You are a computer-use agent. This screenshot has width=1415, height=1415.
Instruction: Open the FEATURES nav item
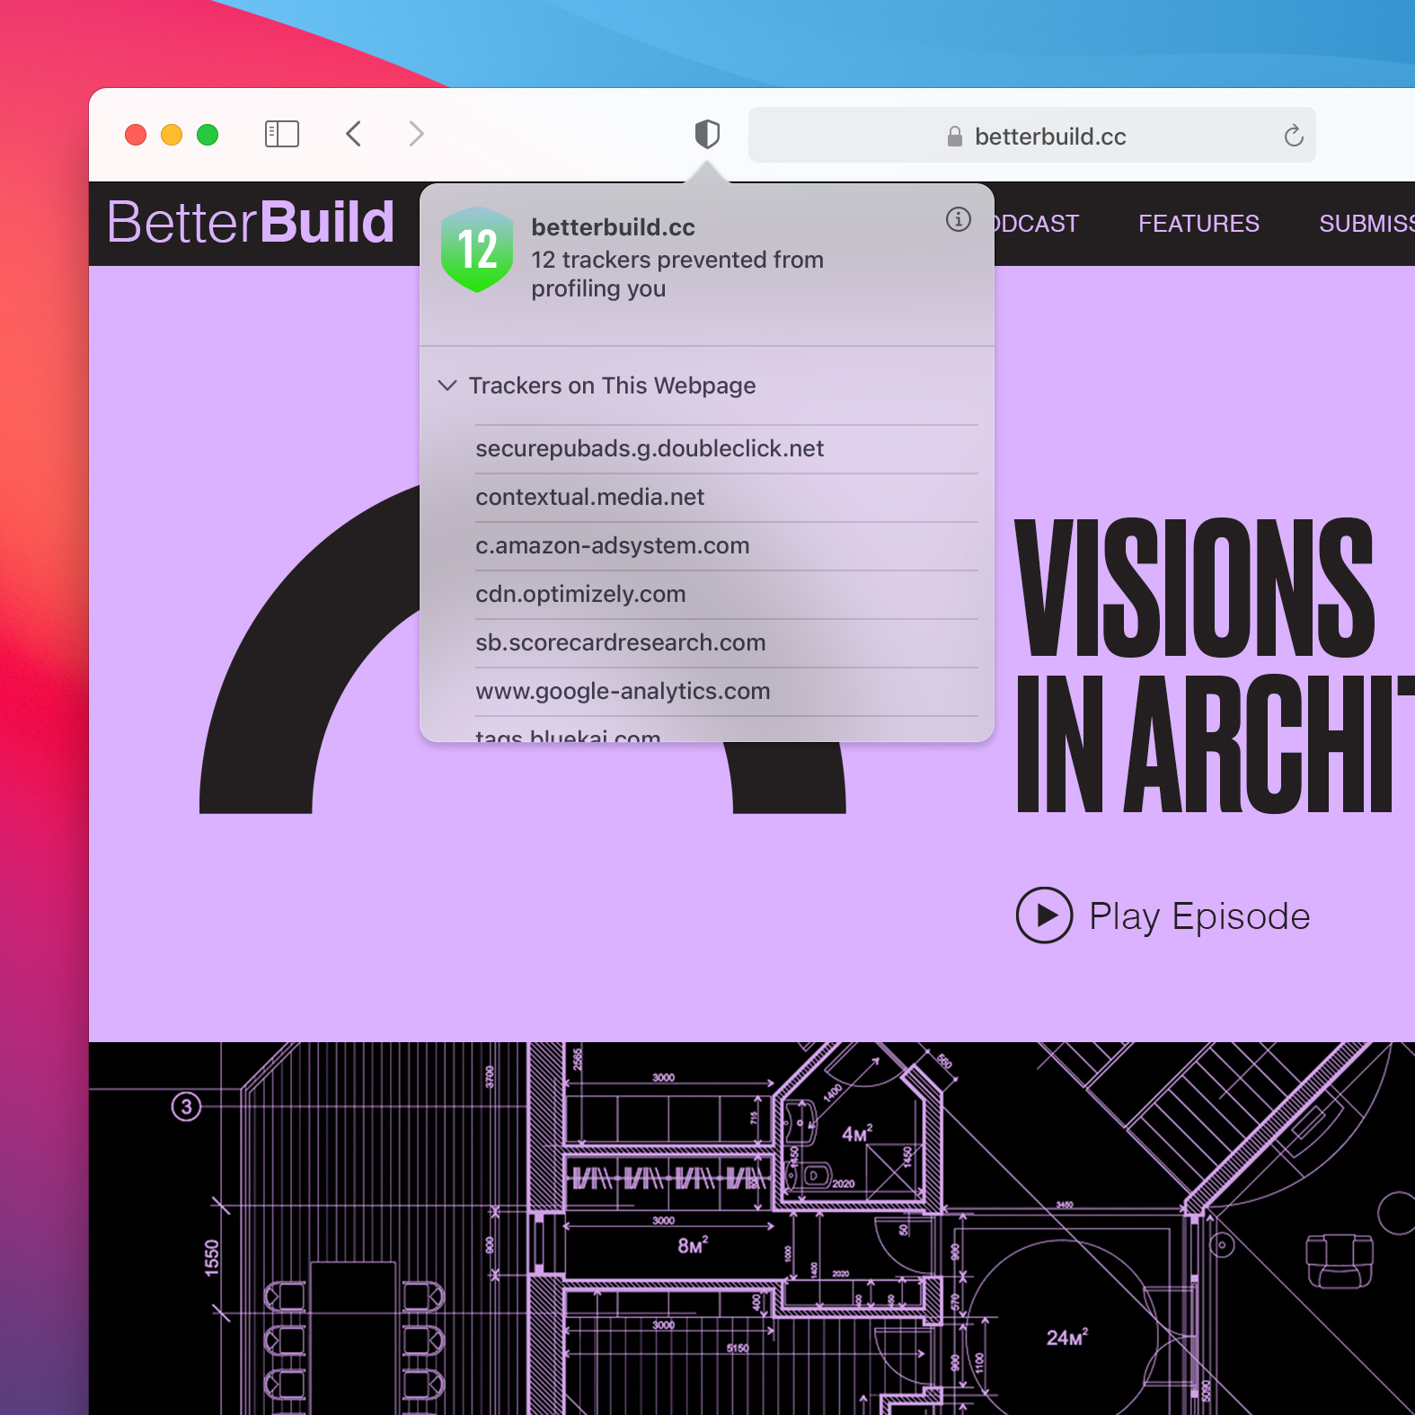click(x=1198, y=224)
